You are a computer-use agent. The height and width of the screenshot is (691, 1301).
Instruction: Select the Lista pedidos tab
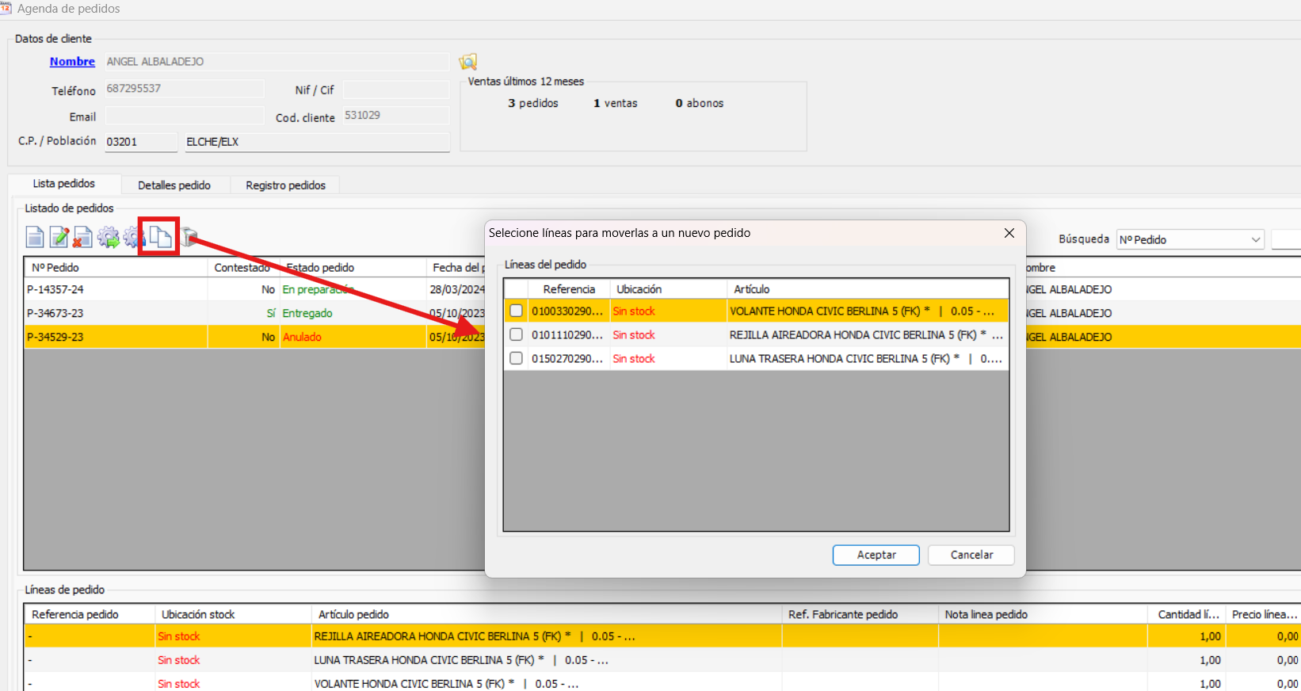click(64, 184)
